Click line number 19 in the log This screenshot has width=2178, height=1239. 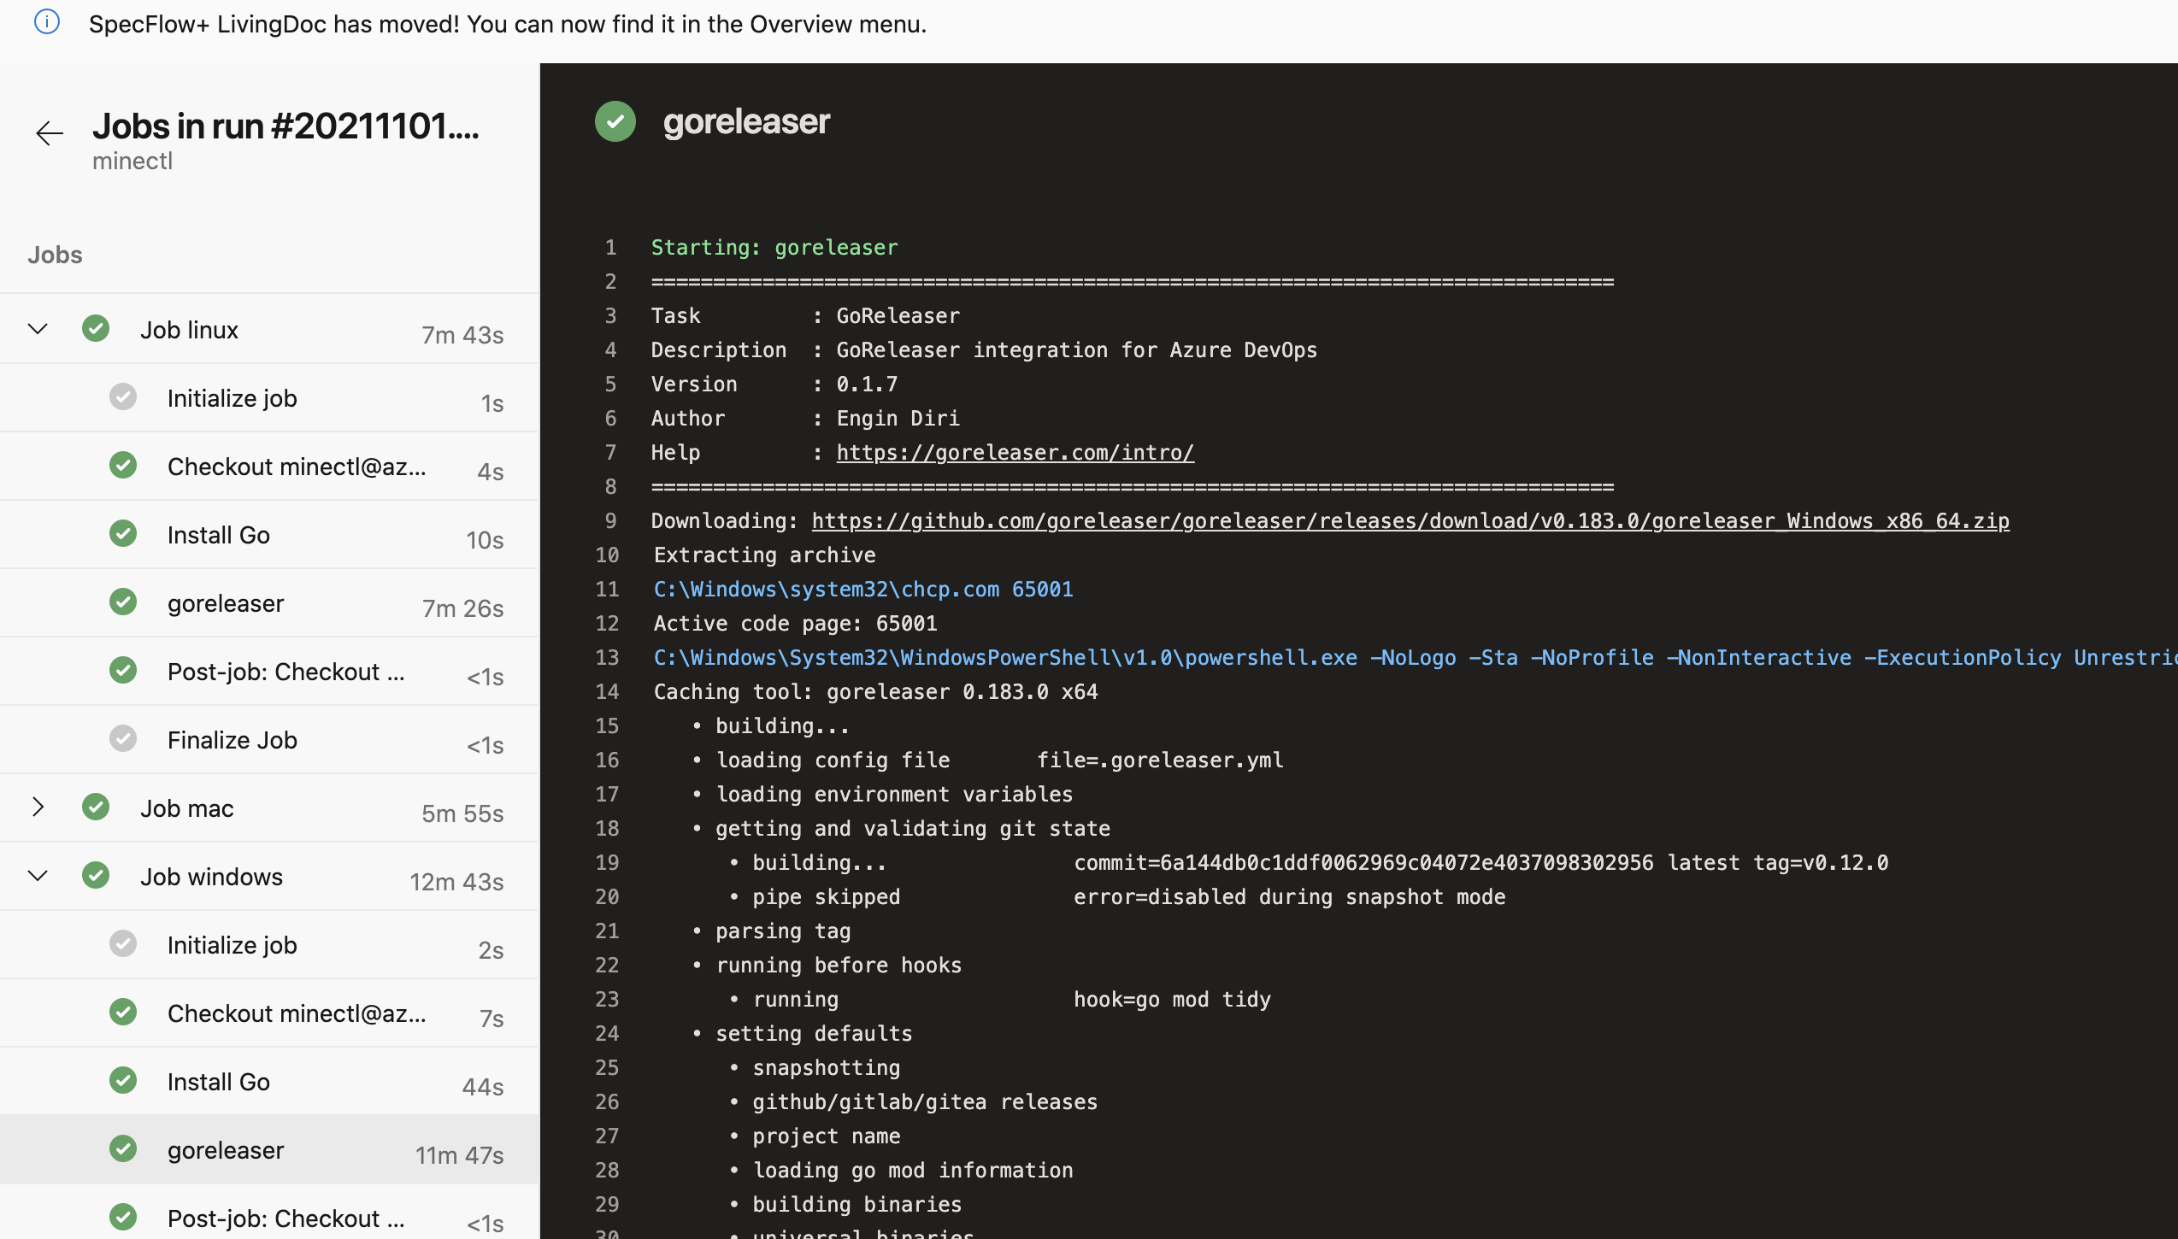pyautogui.click(x=607, y=862)
